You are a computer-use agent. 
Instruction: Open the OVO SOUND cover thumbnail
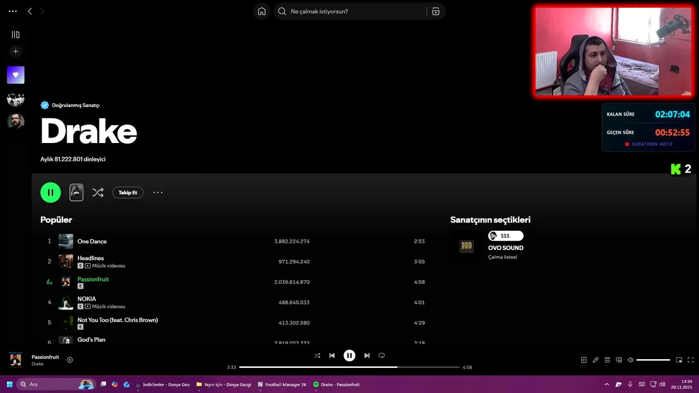[466, 247]
